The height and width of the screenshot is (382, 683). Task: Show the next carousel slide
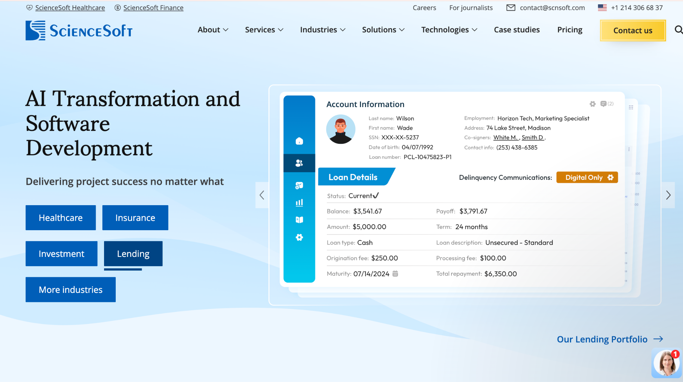(668, 195)
